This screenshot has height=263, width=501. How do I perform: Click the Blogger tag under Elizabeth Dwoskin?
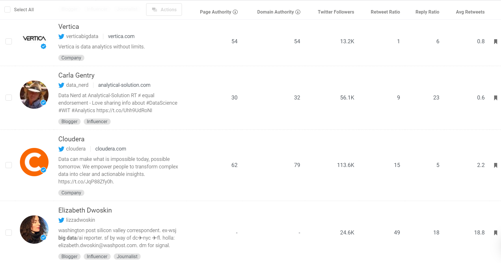pos(69,256)
